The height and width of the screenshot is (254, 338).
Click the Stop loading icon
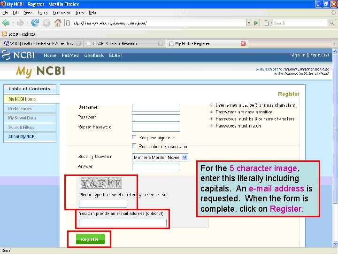[x=46, y=23]
